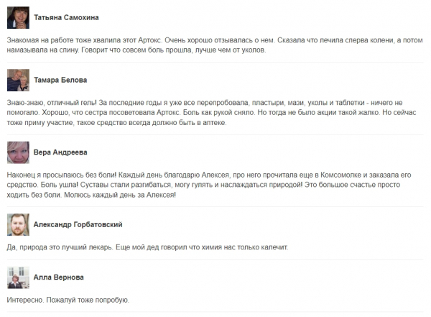Click the name Татьяна Самохина

coord(66,17)
